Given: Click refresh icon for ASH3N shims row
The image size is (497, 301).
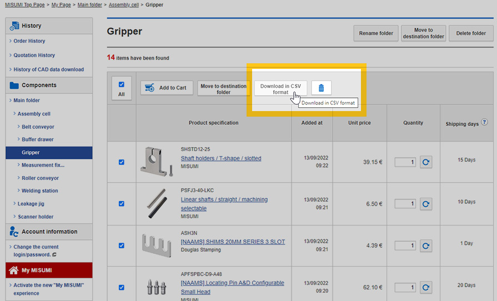Looking at the screenshot, I should (426, 245).
